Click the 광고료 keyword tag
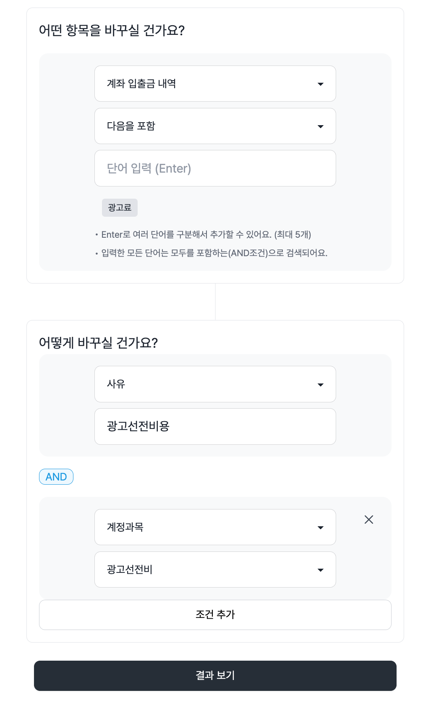423x714 pixels. 120,207
